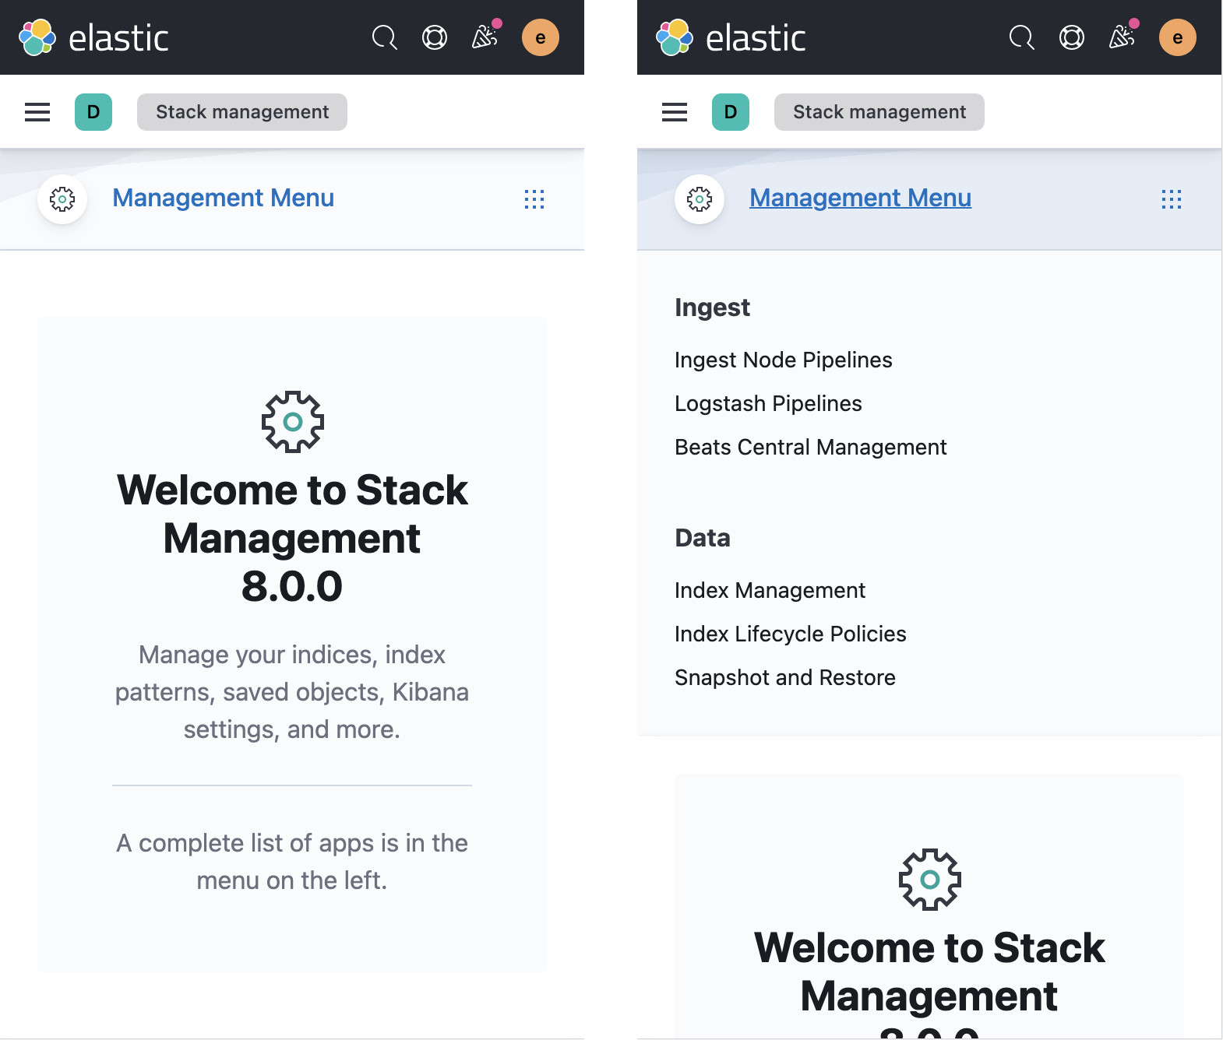Click 'Welcome to Stack Management 8.0.0' heading, left panel
The height and width of the screenshot is (1040, 1223).
[292, 538]
